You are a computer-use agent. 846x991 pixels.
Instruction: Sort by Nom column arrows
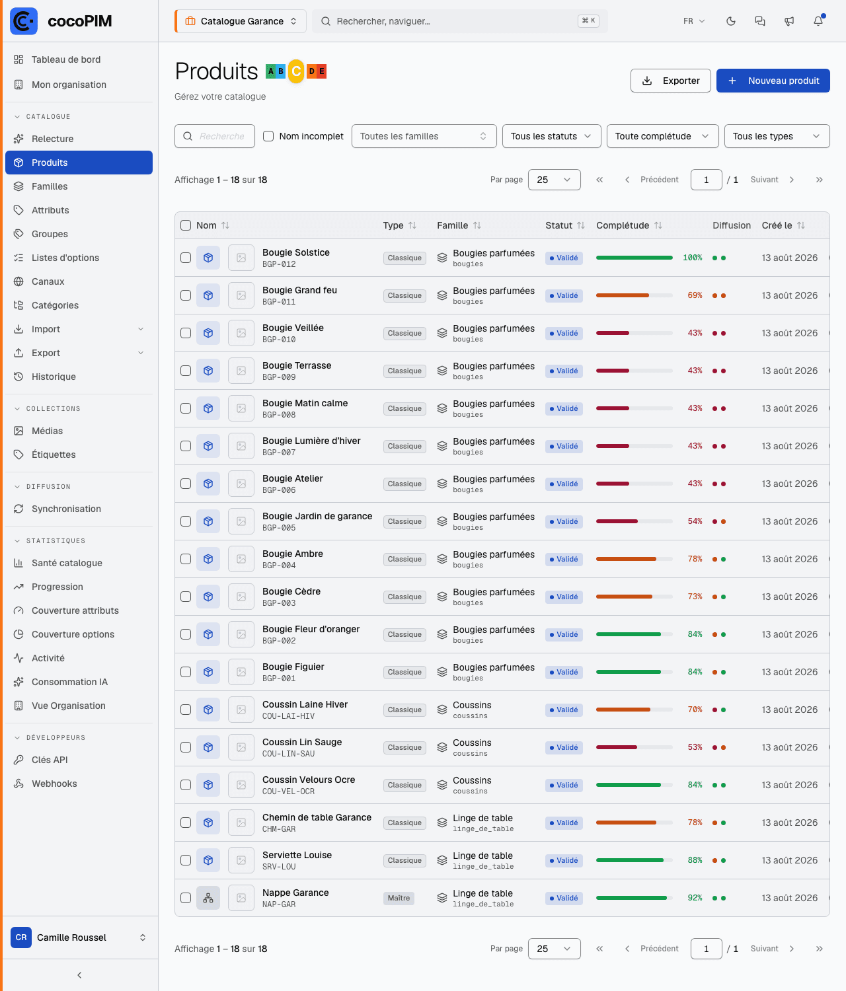(225, 225)
